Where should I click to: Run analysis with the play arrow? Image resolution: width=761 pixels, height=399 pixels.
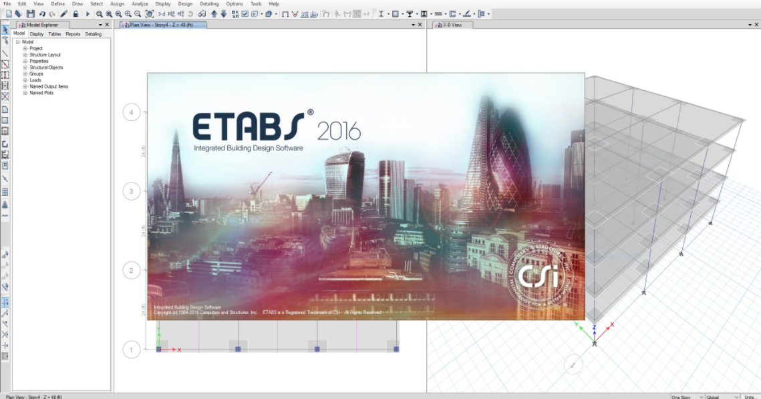coord(88,14)
